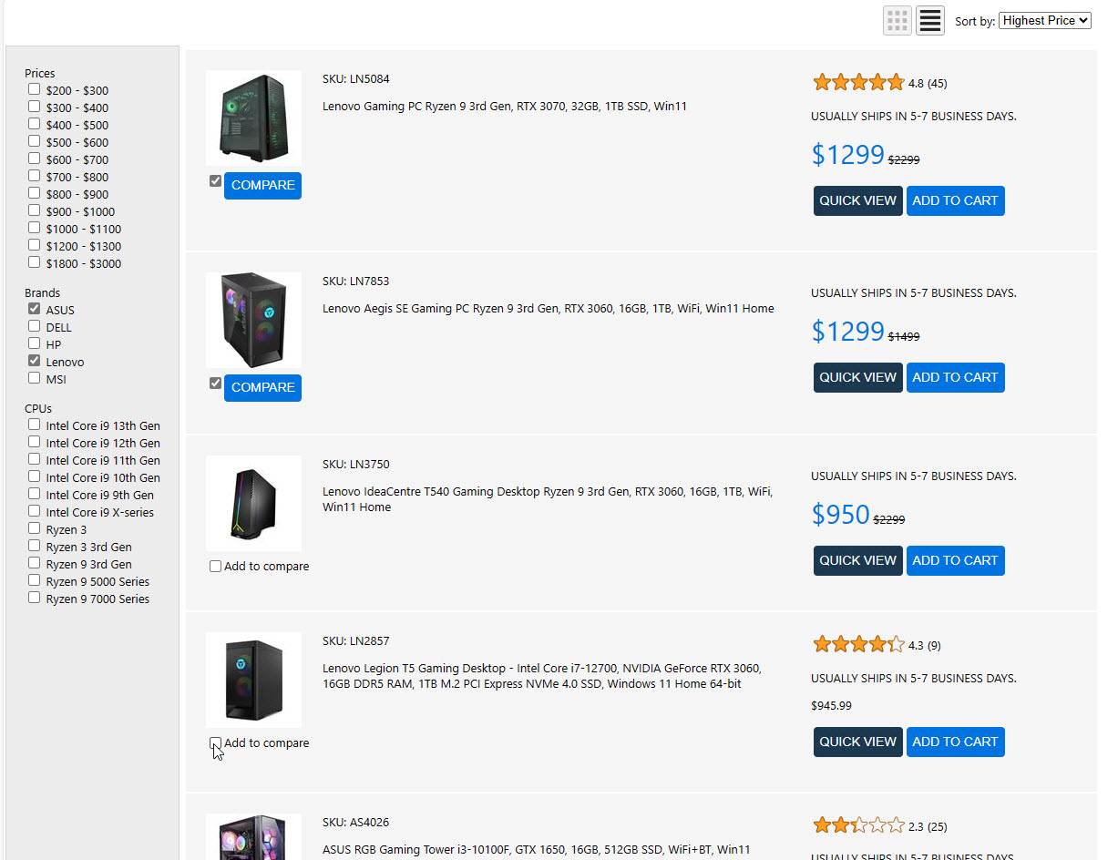1118x860 pixels.
Task: Open the Lenovo Aegis SE product image
Action: click(253, 320)
